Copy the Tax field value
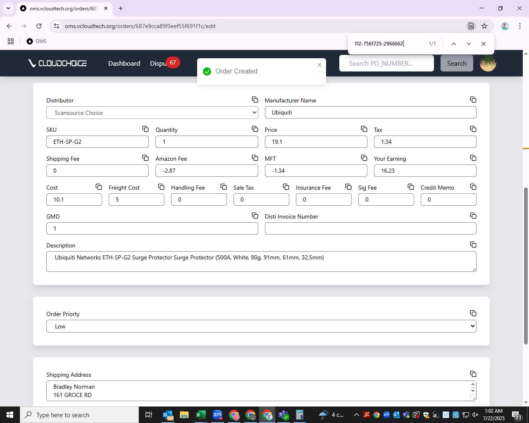Viewport: 529px width, 423px height. tap(473, 129)
